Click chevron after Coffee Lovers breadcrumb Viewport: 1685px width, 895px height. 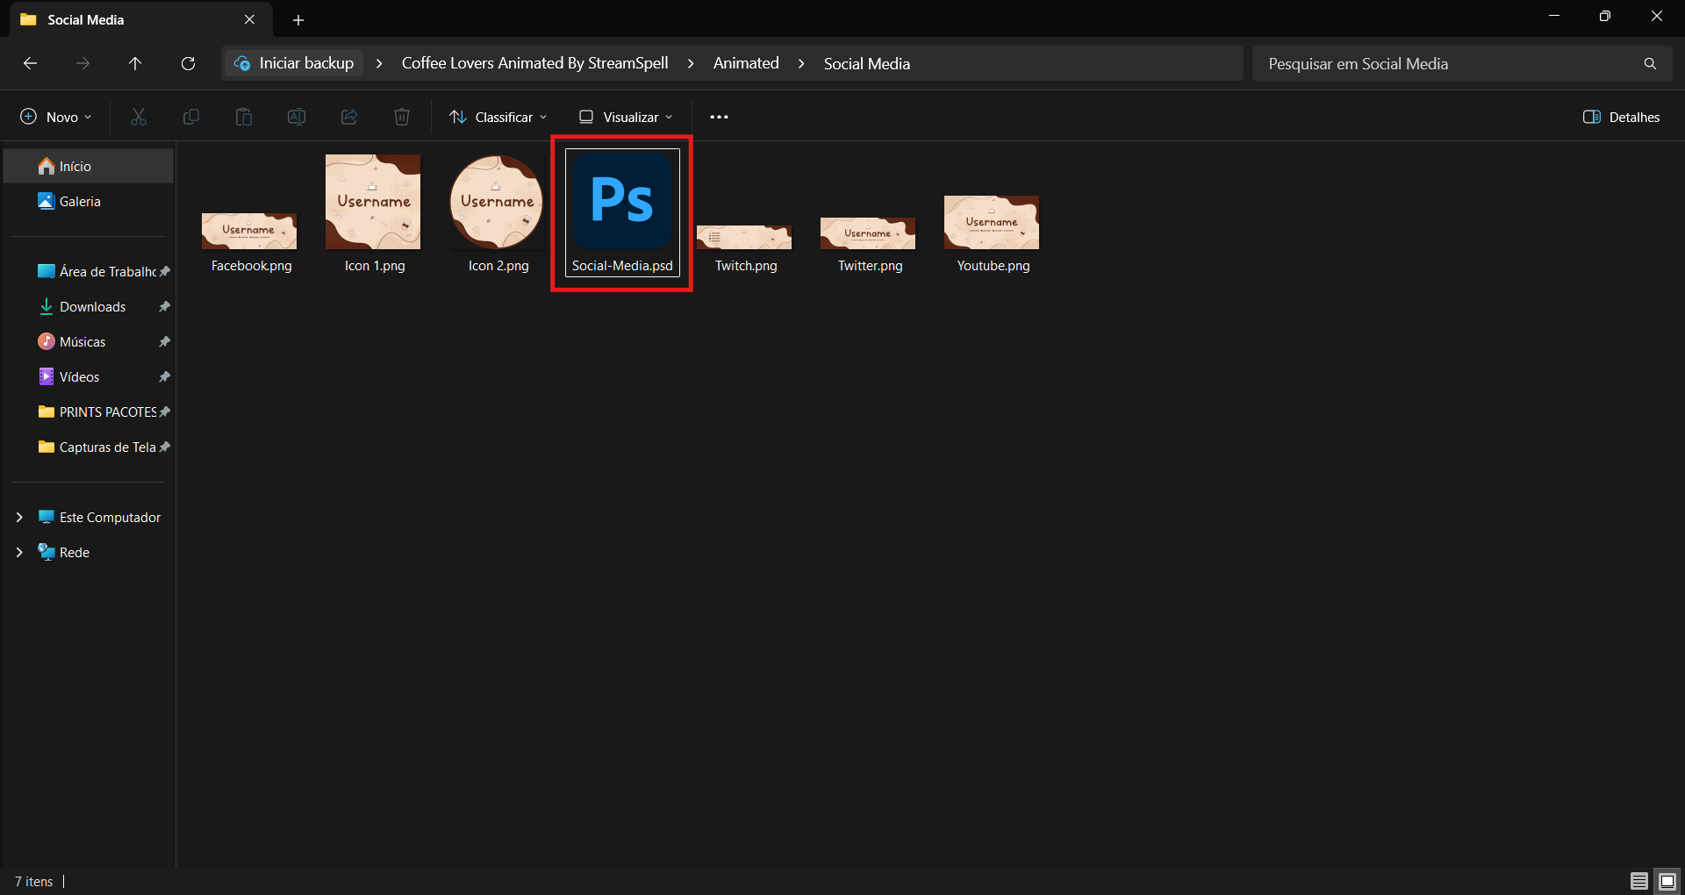691,64
